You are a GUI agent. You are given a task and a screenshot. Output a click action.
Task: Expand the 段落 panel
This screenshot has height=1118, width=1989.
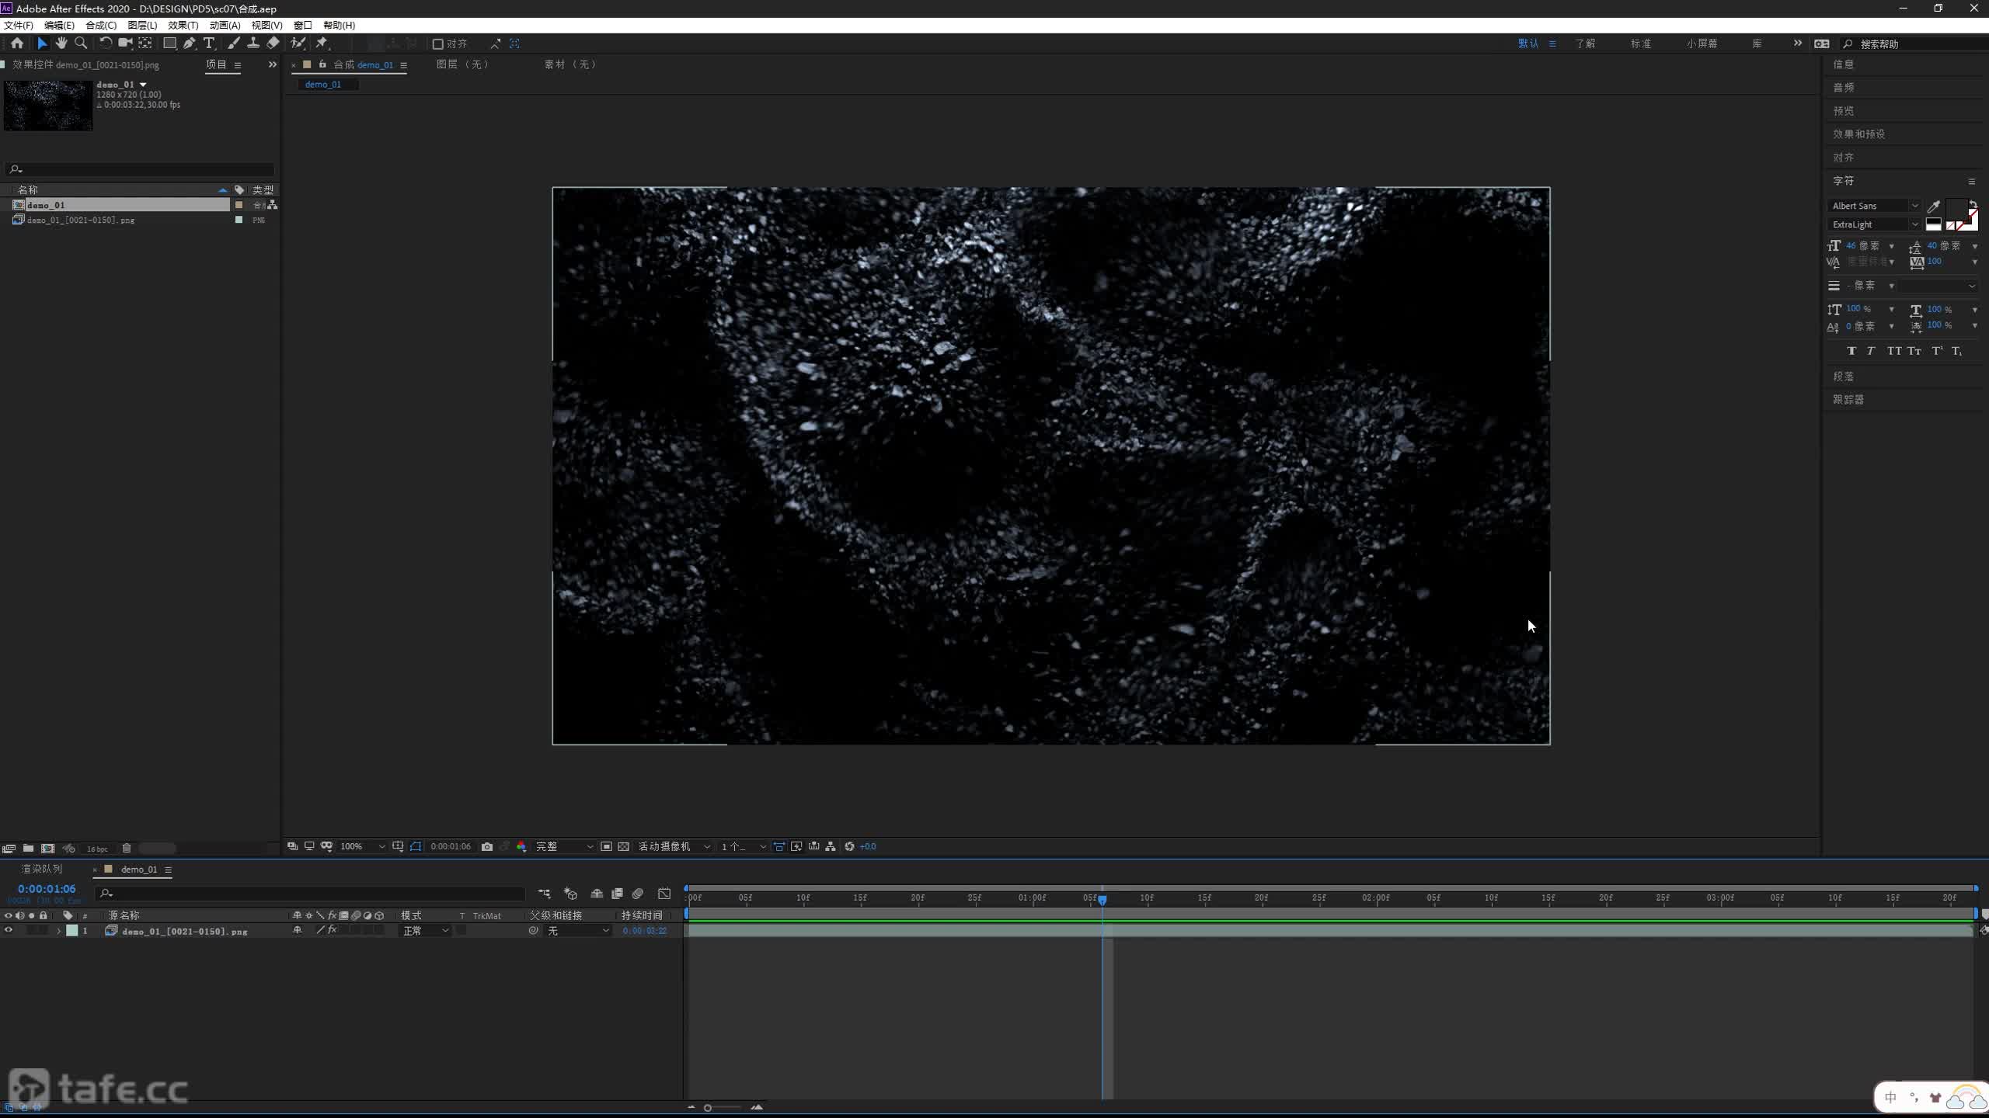point(1844,376)
